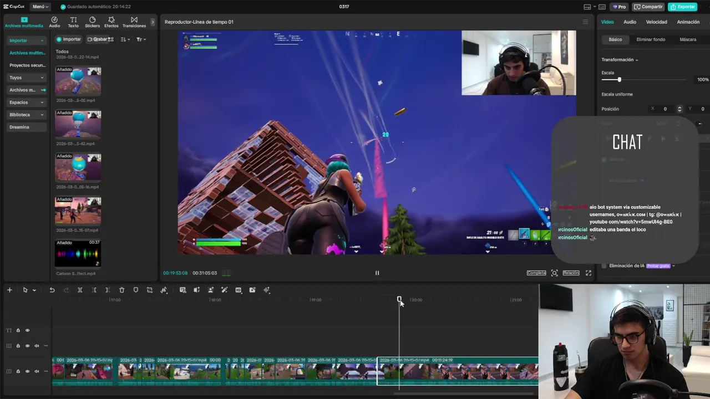Mute the main video track audio
Image resolution: width=710 pixels, height=399 pixels.
click(37, 371)
